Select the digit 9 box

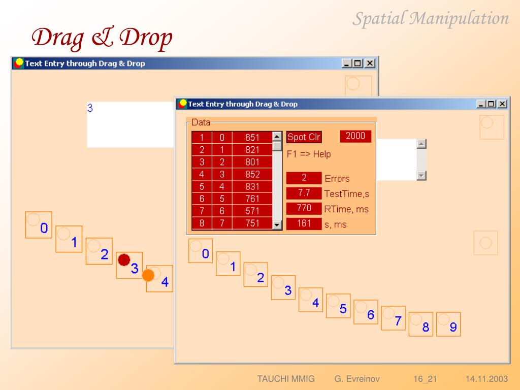click(448, 324)
